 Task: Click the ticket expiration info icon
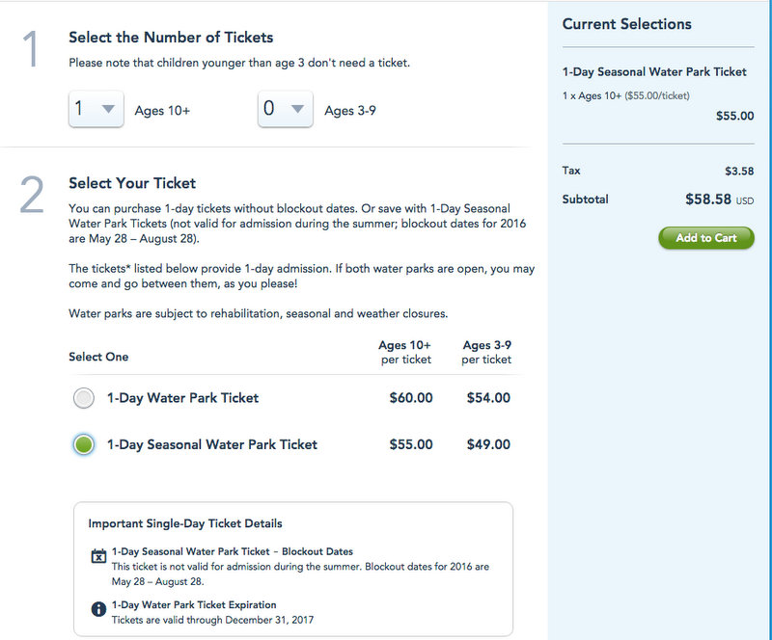pos(98,609)
